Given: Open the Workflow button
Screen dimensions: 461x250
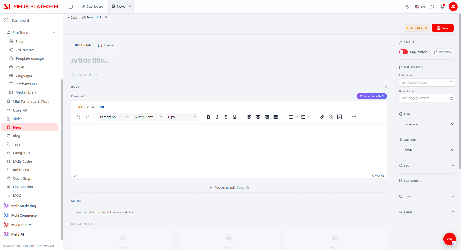Looking at the screenshot, I should [x=443, y=52].
